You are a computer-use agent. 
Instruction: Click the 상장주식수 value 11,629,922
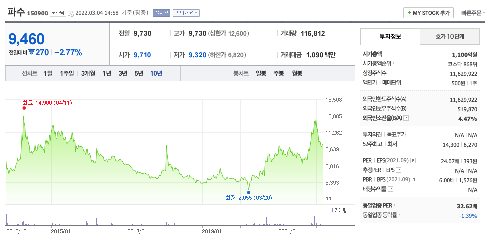464,74
